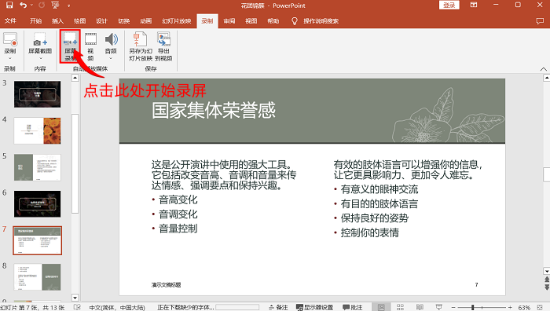Select slide 4 thumbnail with orange flowers
Screen dimensions: 550x311
point(37,131)
